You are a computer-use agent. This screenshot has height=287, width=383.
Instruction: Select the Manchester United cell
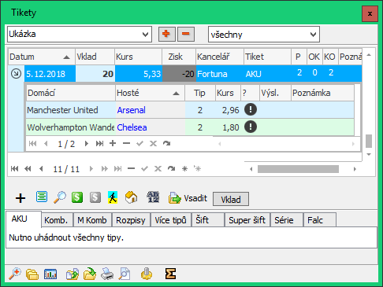(71, 110)
